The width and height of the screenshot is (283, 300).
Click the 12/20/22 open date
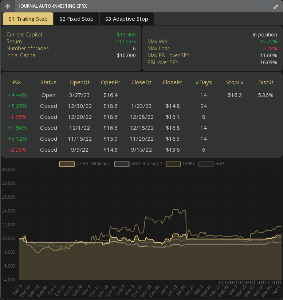tap(80, 117)
